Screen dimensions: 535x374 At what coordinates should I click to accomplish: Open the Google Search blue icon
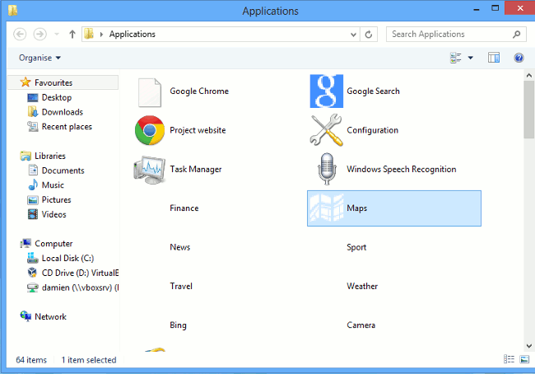point(326,91)
